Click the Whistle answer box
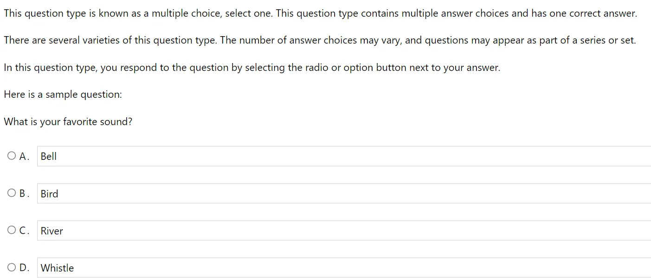 343,268
